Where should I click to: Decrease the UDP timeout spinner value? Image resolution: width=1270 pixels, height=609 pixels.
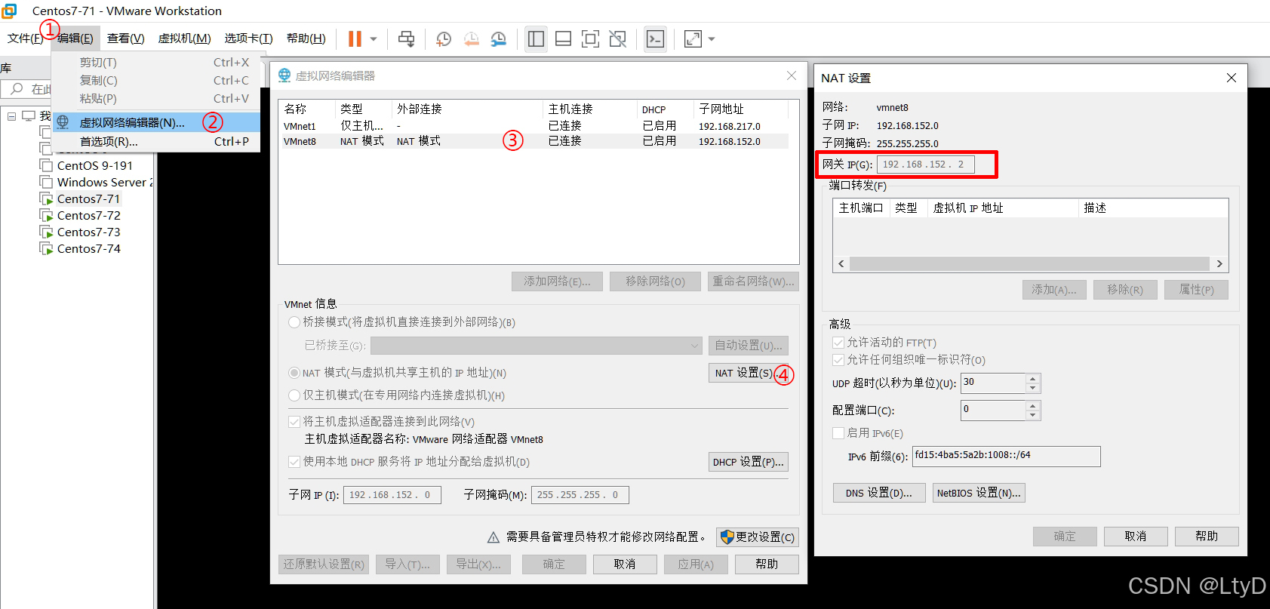(x=1032, y=388)
